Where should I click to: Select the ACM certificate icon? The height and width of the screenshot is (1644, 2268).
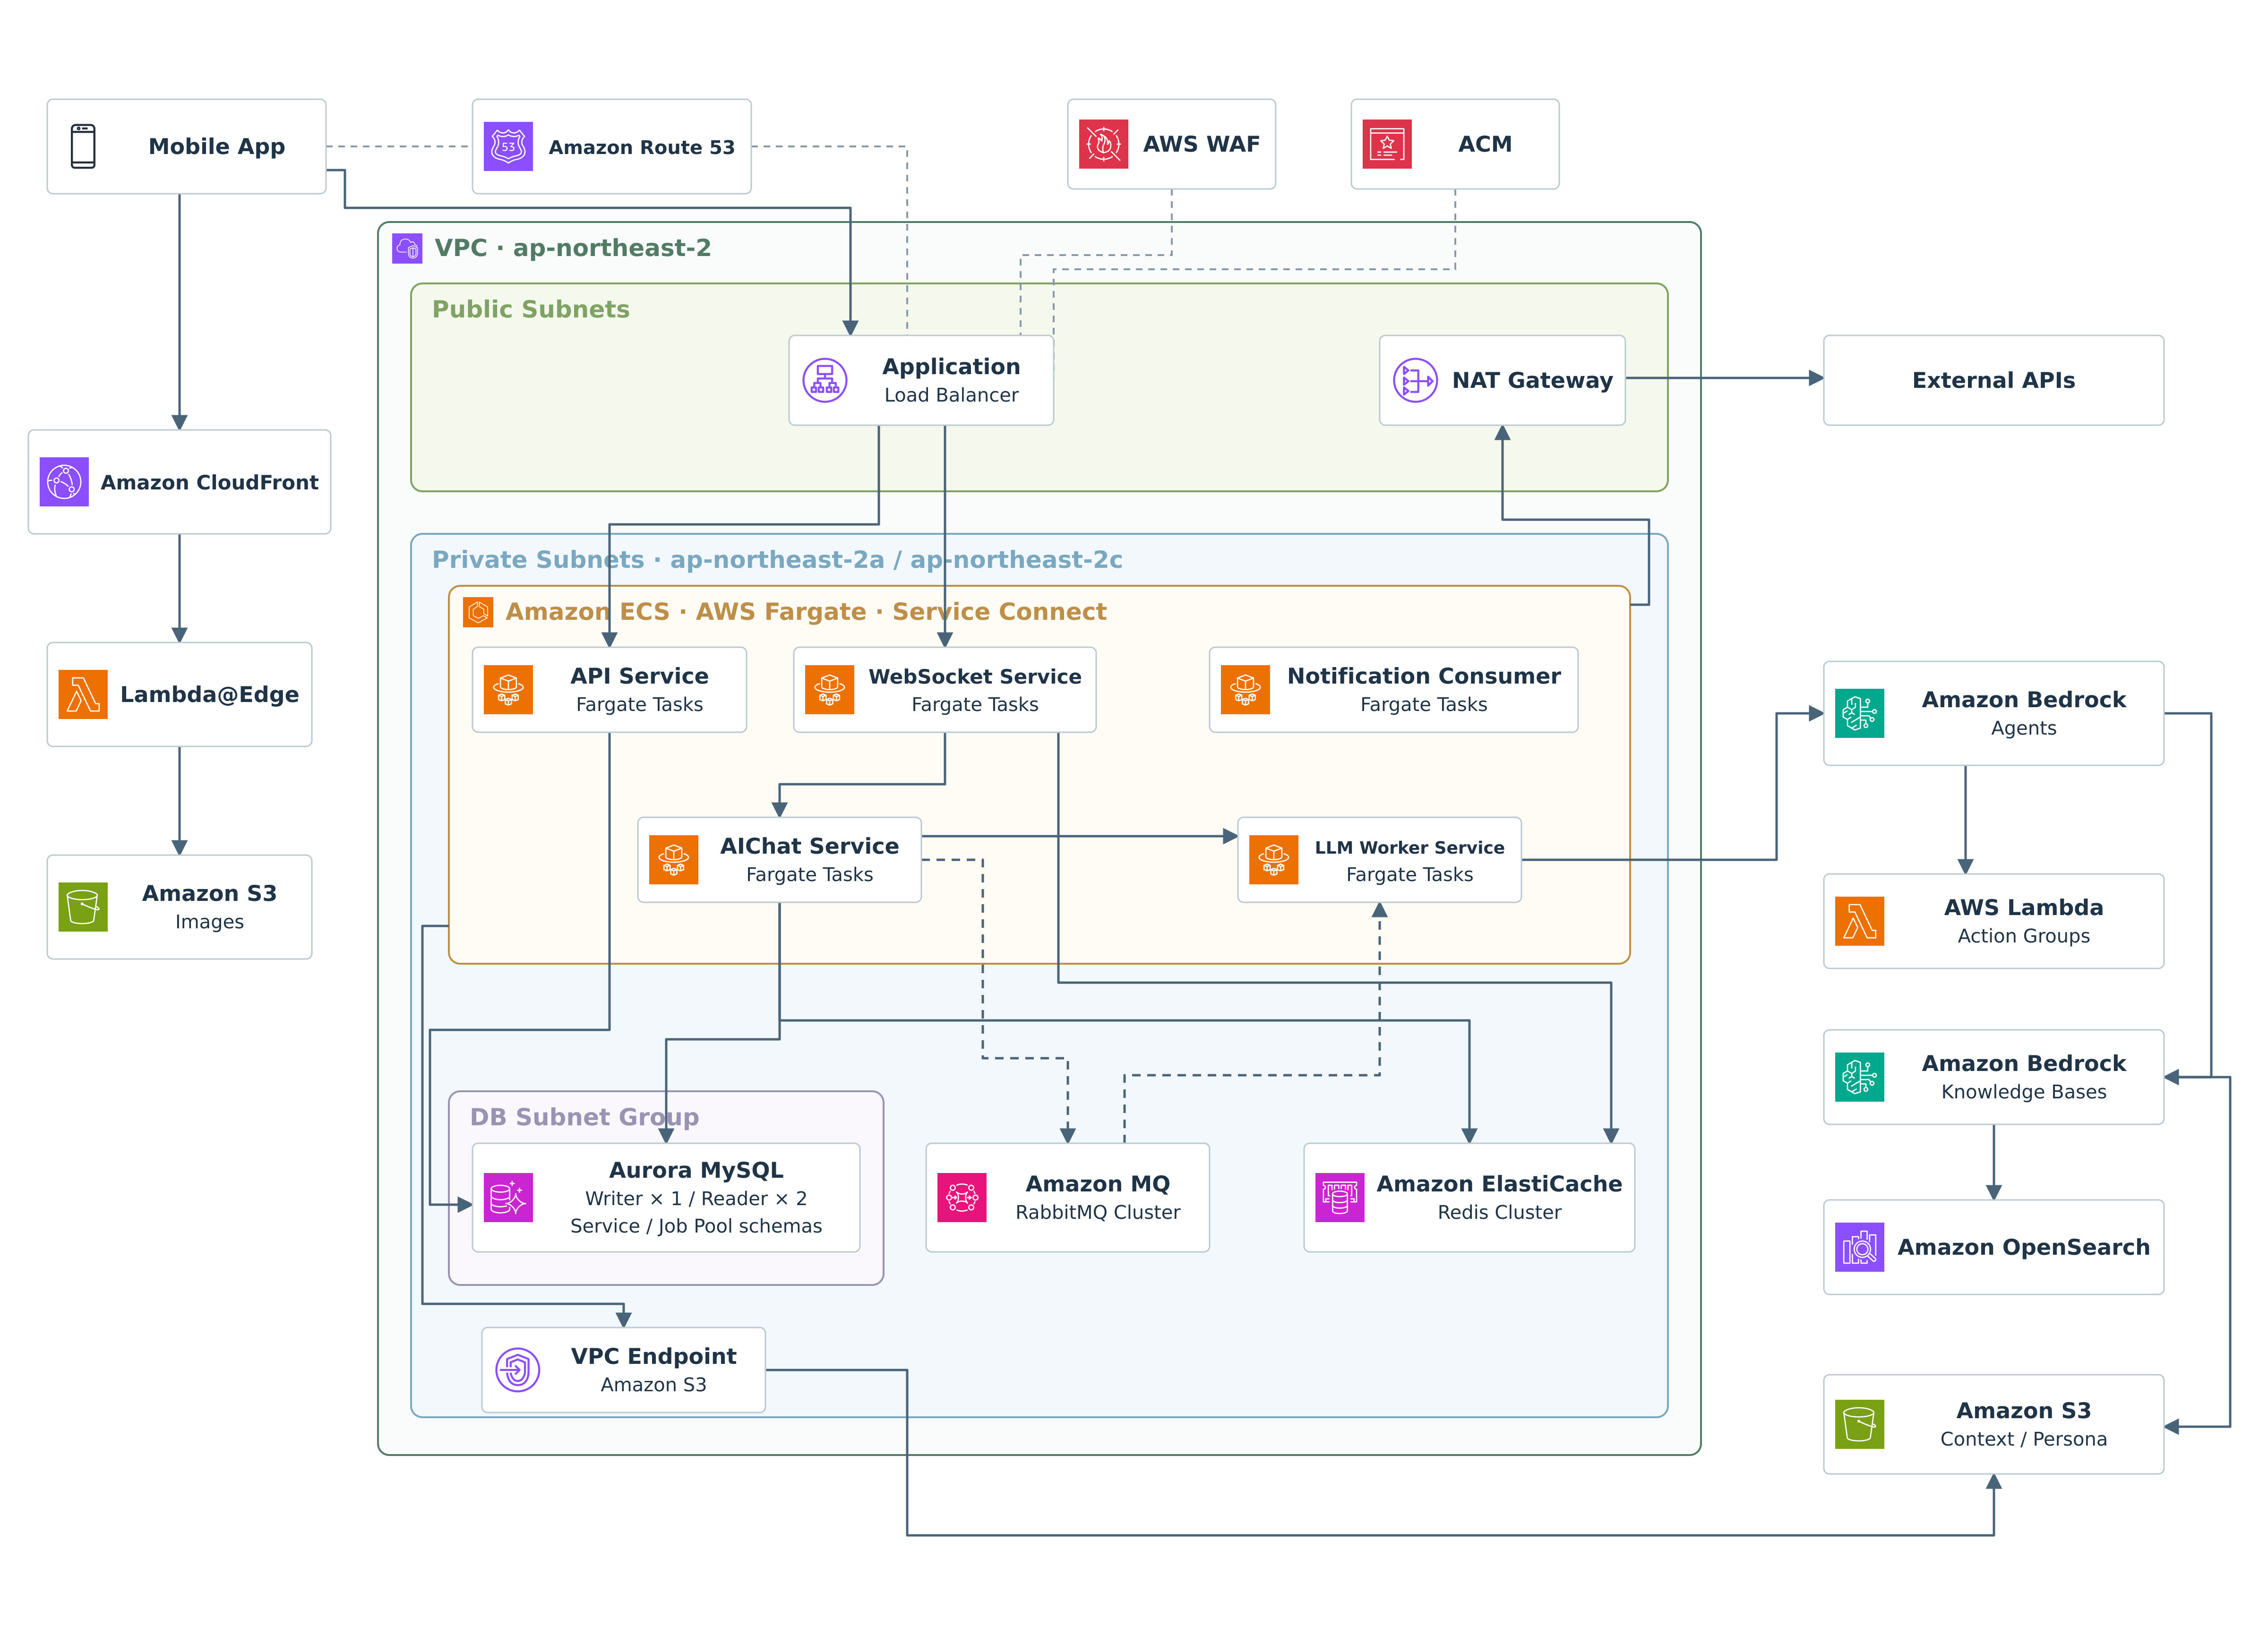click(x=1386, y=144)
